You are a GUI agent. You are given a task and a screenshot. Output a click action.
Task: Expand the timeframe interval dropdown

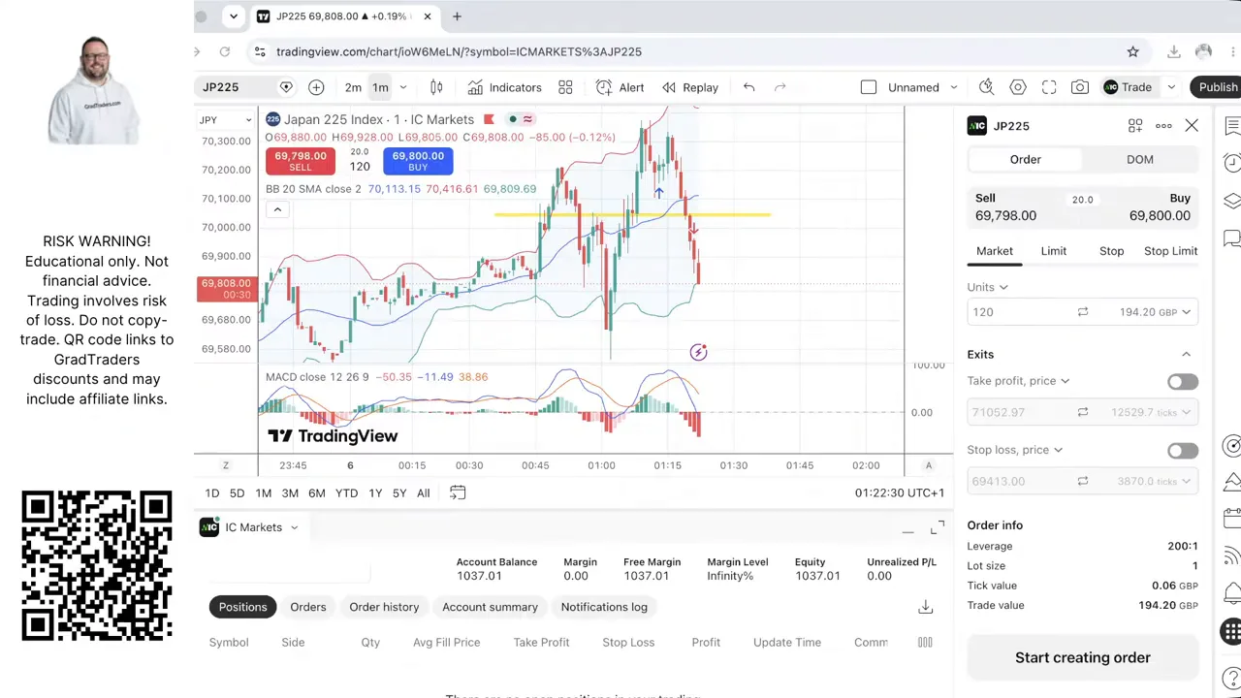coord(403,87)
